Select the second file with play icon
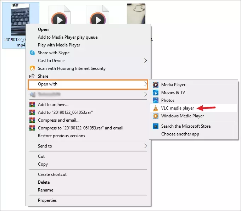Screen dimensions: 241x211 (x=59, y=15)
